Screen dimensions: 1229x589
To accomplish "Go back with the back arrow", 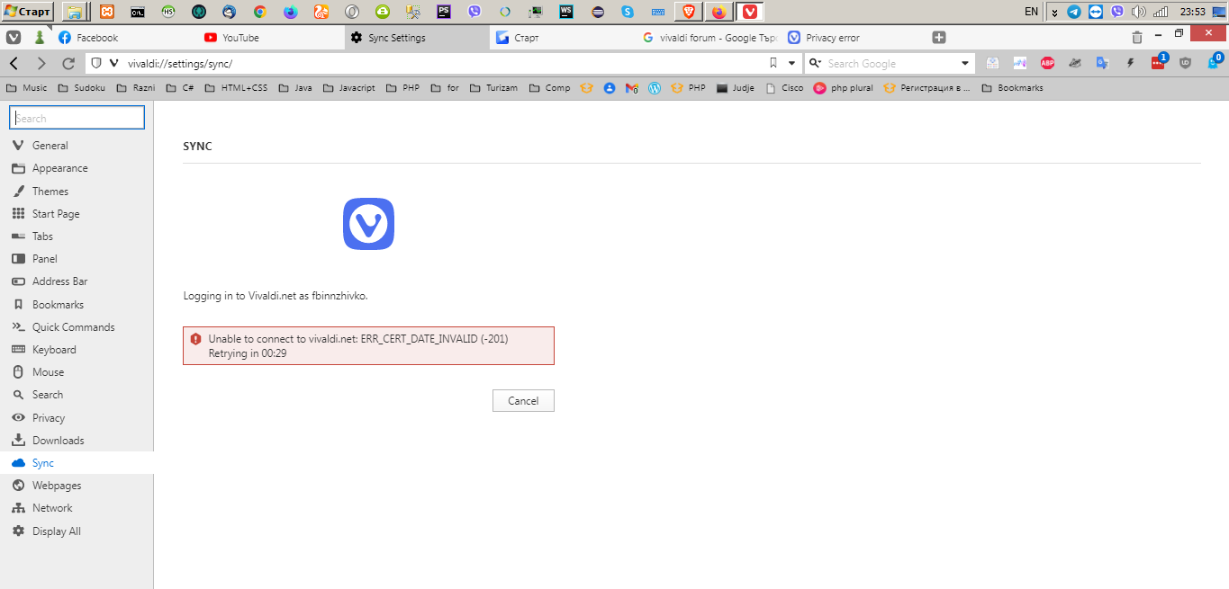I will click(14, 63).
